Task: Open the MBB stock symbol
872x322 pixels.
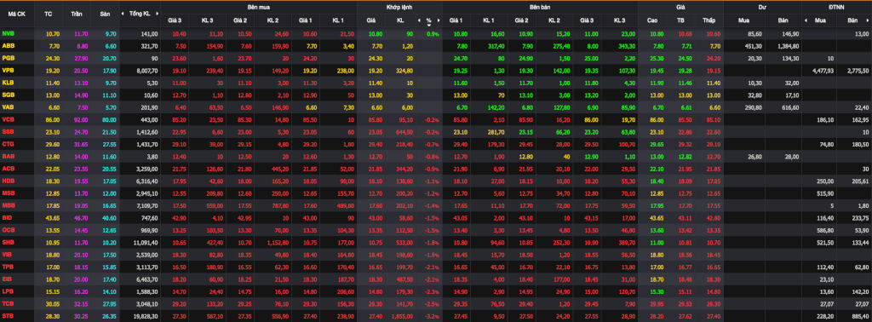Action: 9,205
